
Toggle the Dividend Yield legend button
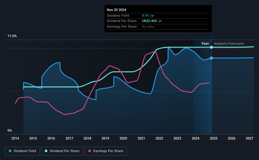(x=22, y=151)
